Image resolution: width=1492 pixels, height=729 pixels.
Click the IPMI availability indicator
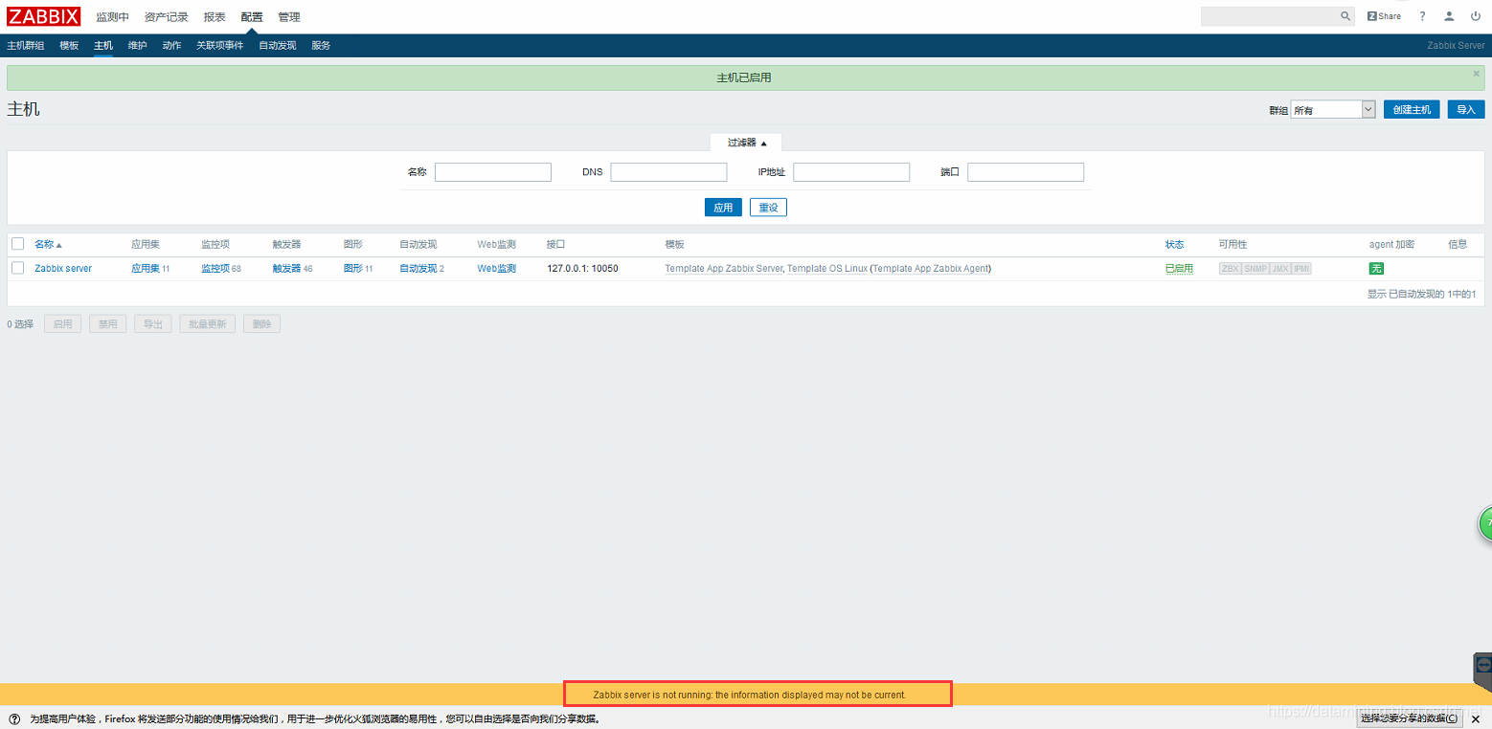tap(1300, 268)
